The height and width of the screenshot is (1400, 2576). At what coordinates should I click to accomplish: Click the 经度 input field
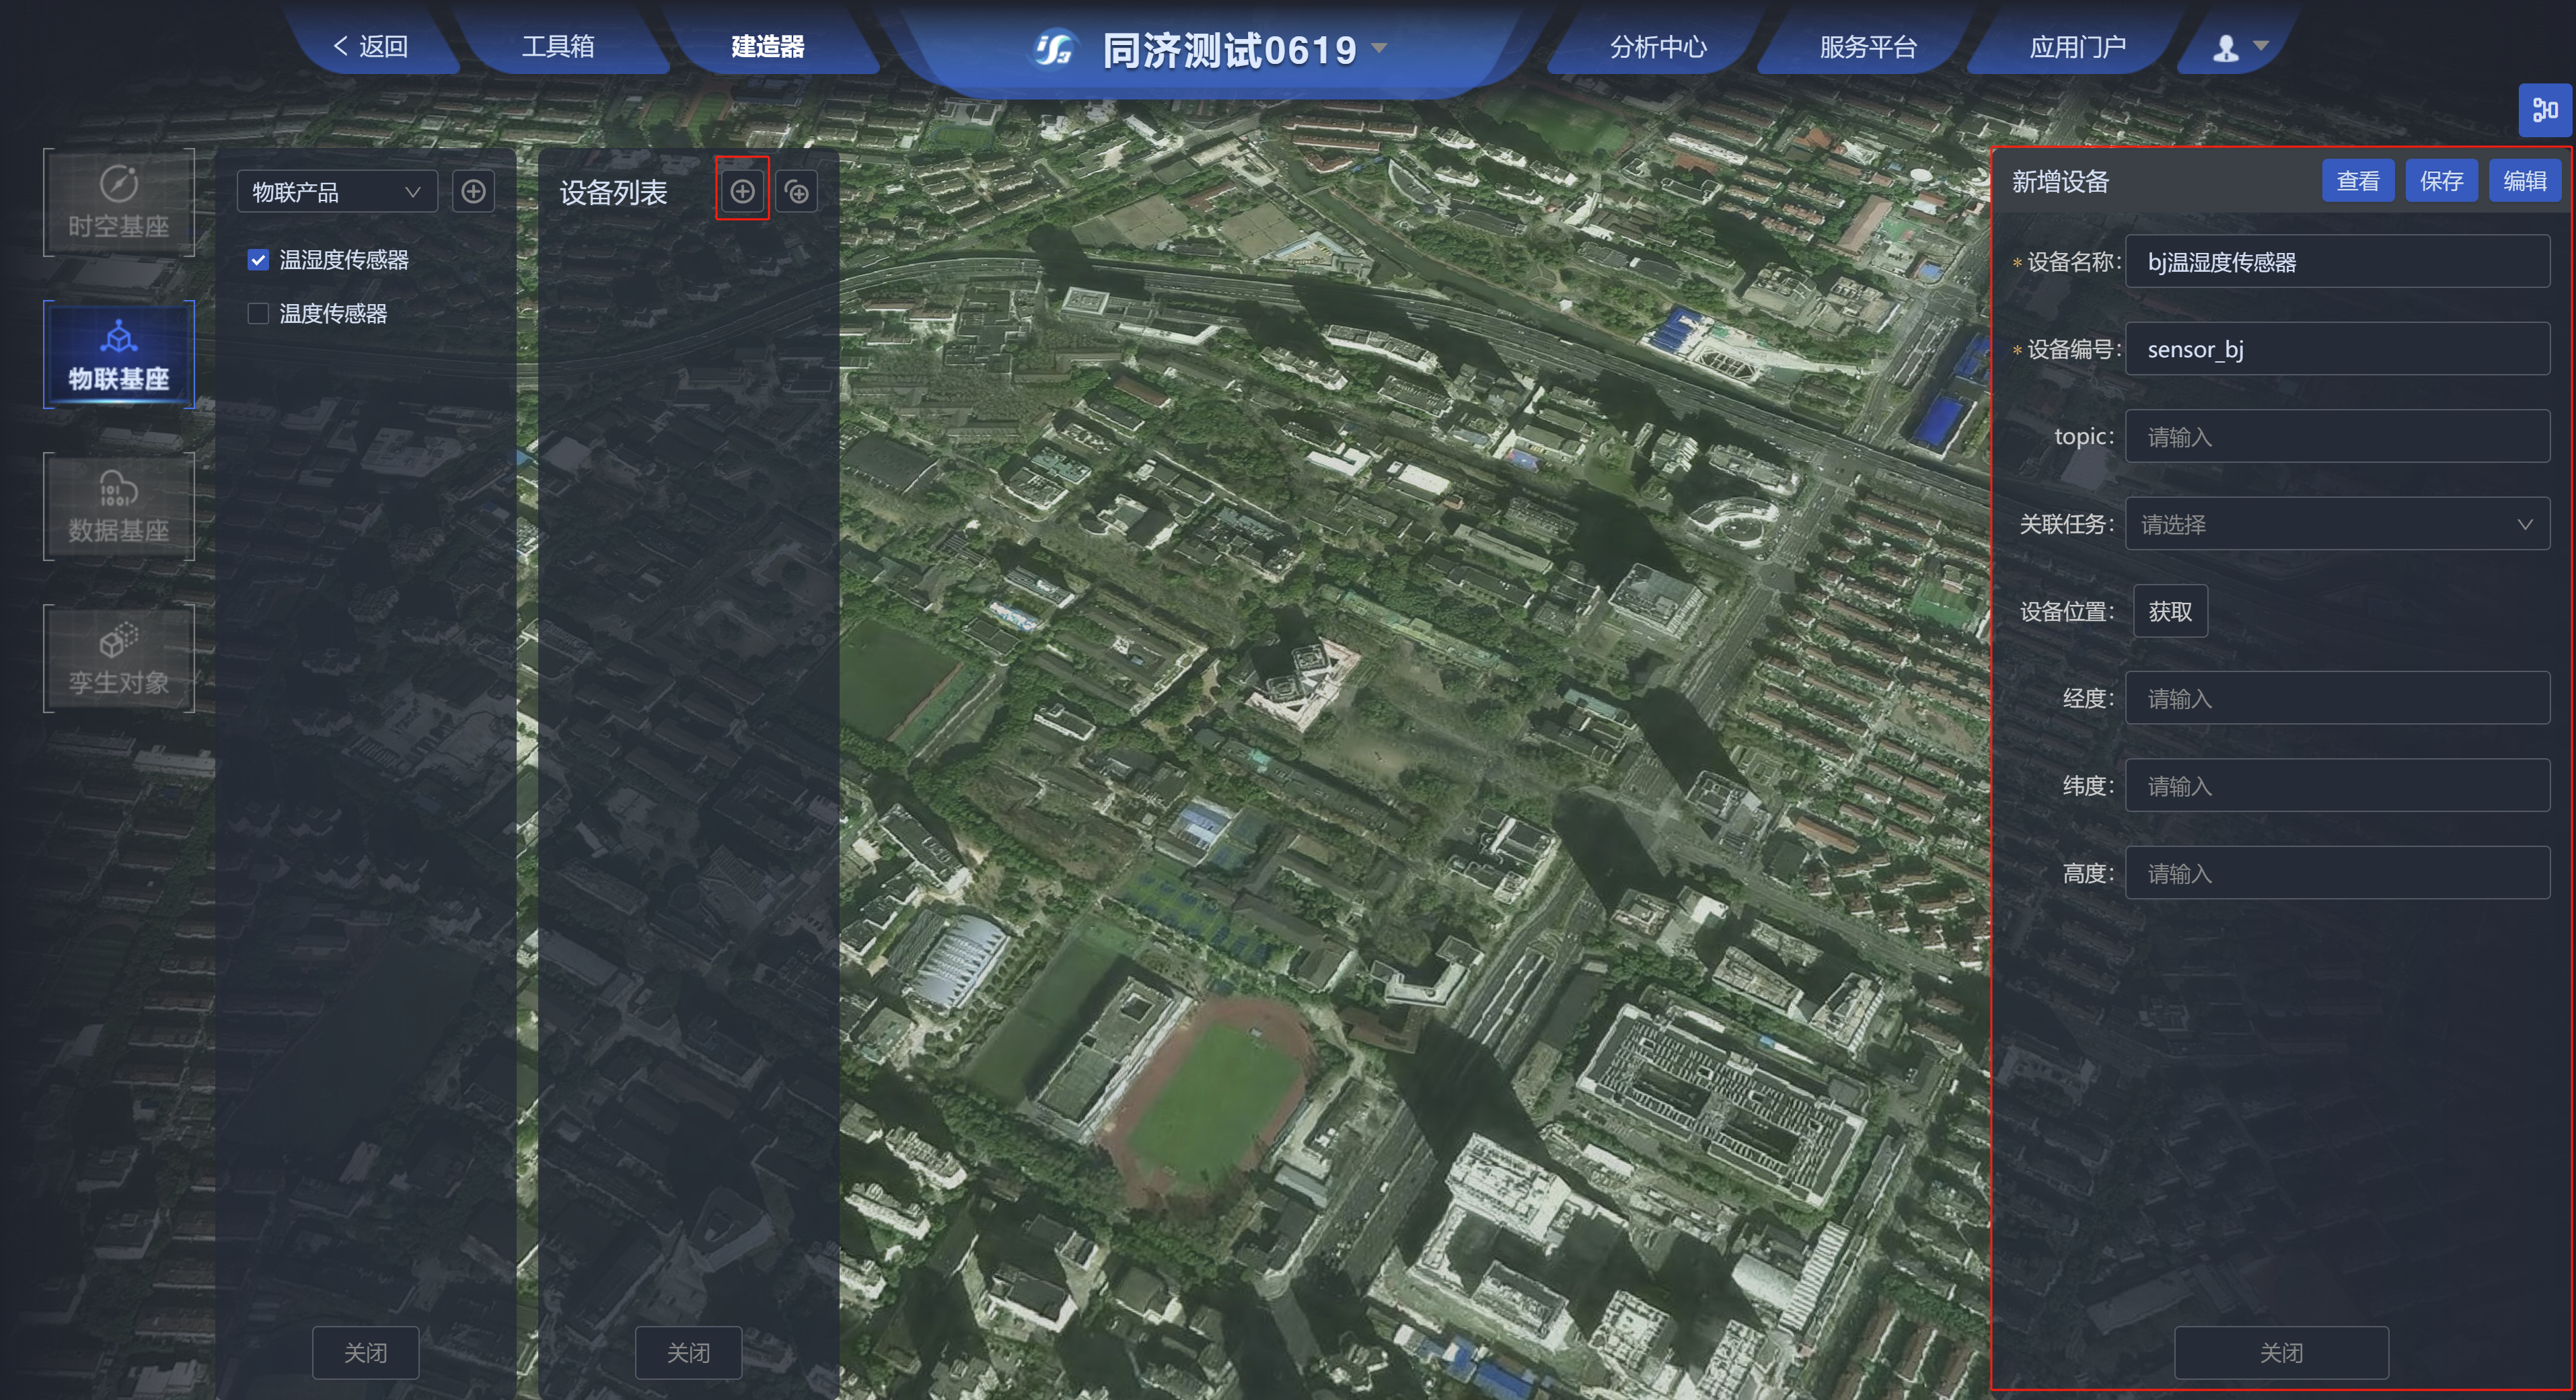pos(2337,699)
